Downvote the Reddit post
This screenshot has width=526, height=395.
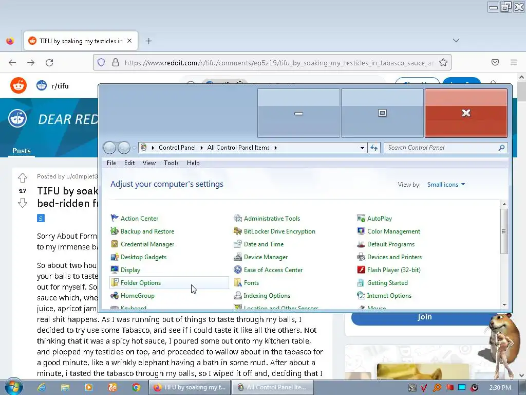(x=23, y=203)
